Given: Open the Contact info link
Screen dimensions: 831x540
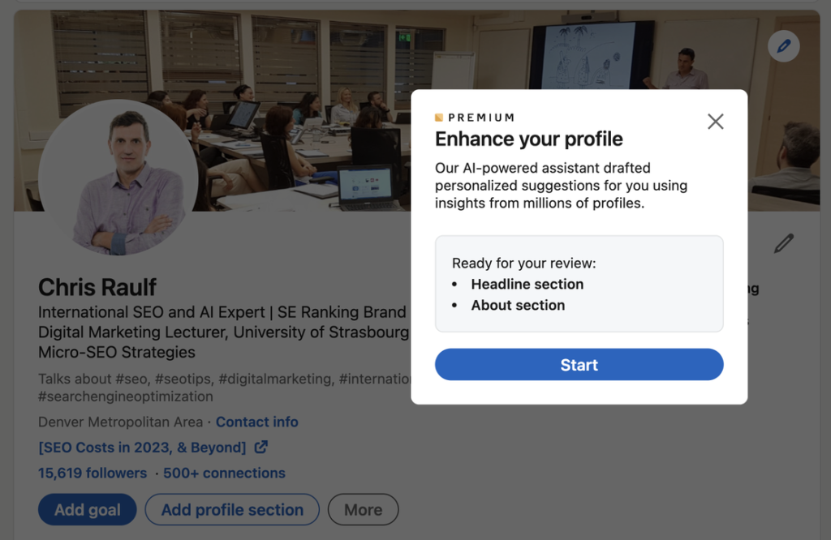Looking at the screenshot, I should pyautogui.click(x=256, y=422).
